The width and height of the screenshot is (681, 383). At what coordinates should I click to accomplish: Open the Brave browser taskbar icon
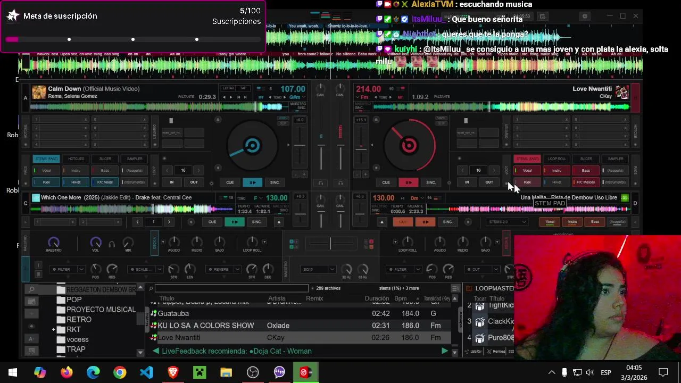pos(173,372)
